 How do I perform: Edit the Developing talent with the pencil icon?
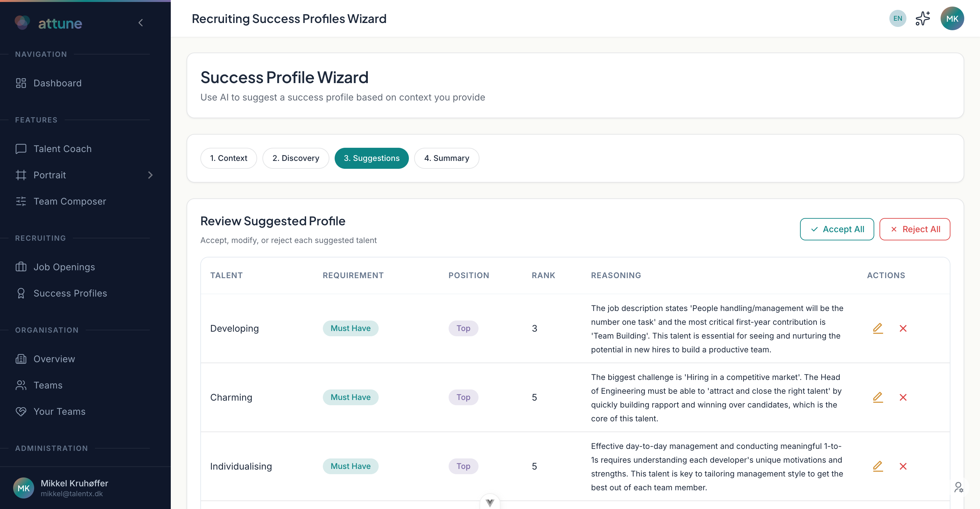(x=878, y=328)
